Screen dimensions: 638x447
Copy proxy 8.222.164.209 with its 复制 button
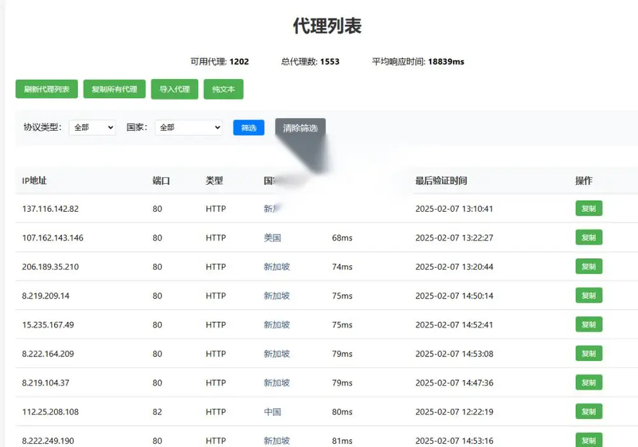pyautogui.click(x=589, y=353)
